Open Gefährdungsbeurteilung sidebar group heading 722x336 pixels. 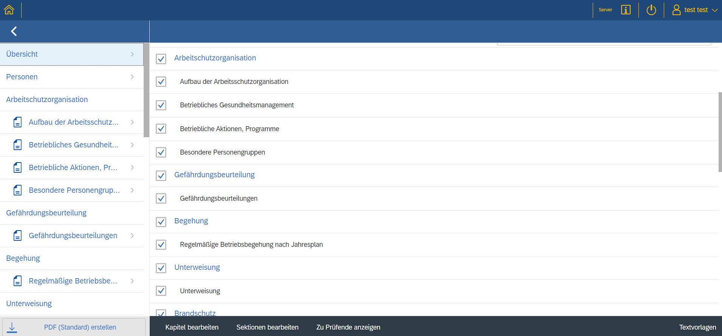click(72, 213)
